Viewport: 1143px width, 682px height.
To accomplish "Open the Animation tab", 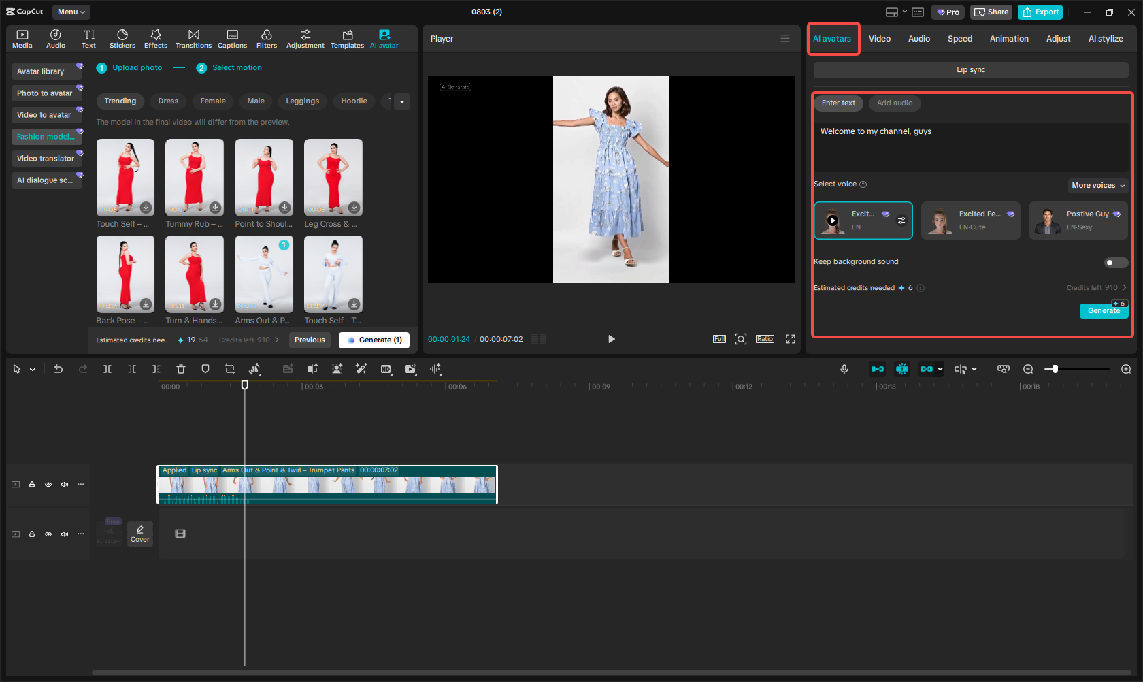I will (1009, 39).
